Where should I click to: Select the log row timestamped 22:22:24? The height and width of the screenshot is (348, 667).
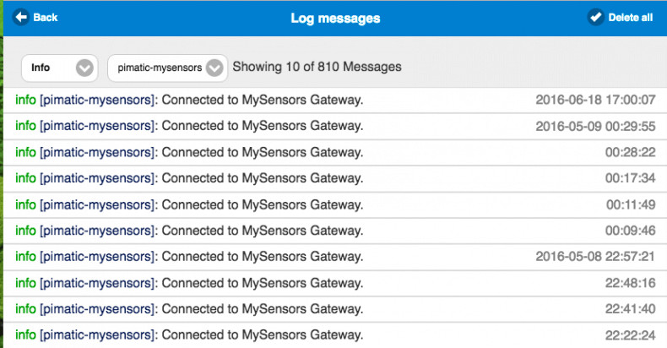point(335,334)
